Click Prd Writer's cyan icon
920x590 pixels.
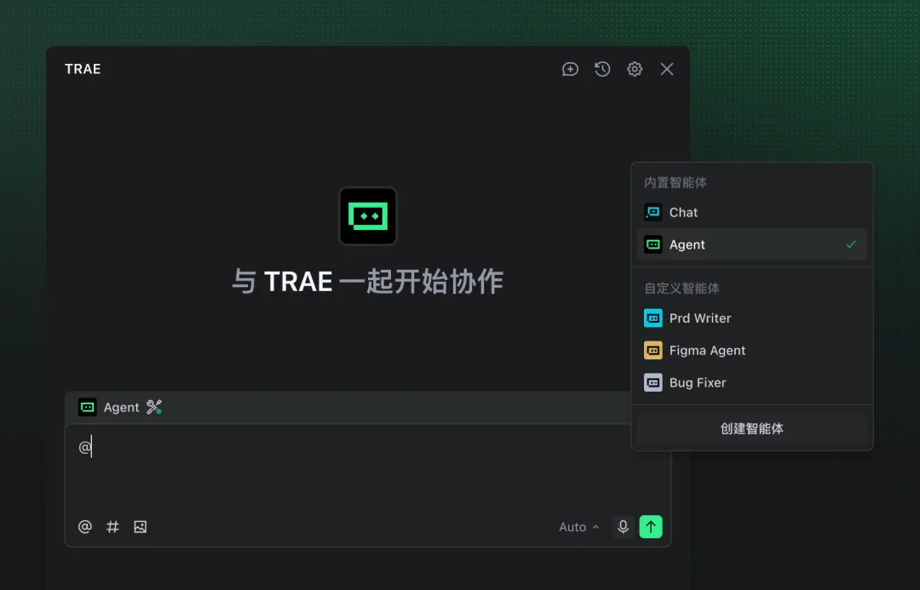(653, 318)
